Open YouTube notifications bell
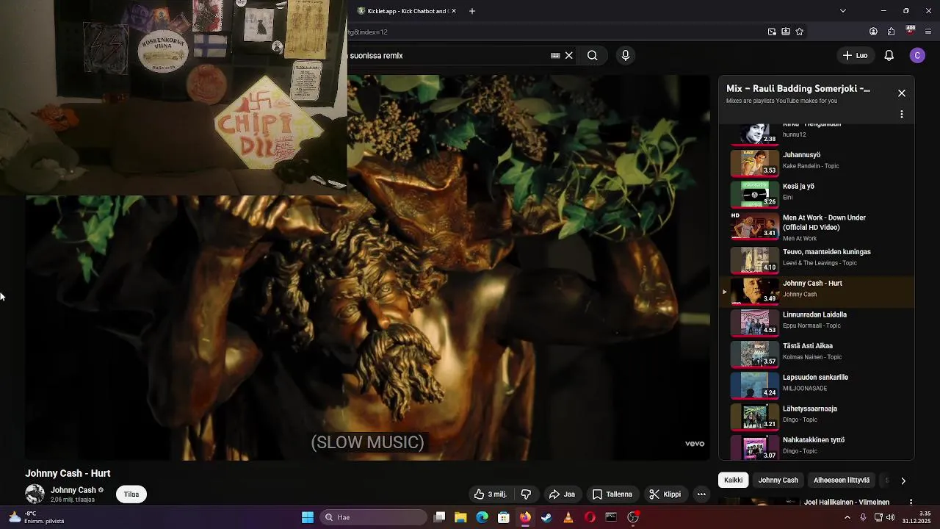 [x=889, y=55]
